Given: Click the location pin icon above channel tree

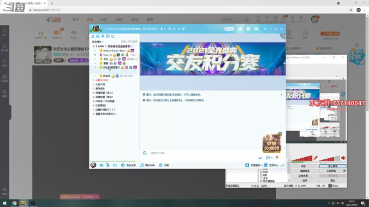Looking at the screenshot, I should tap(102, 36).
